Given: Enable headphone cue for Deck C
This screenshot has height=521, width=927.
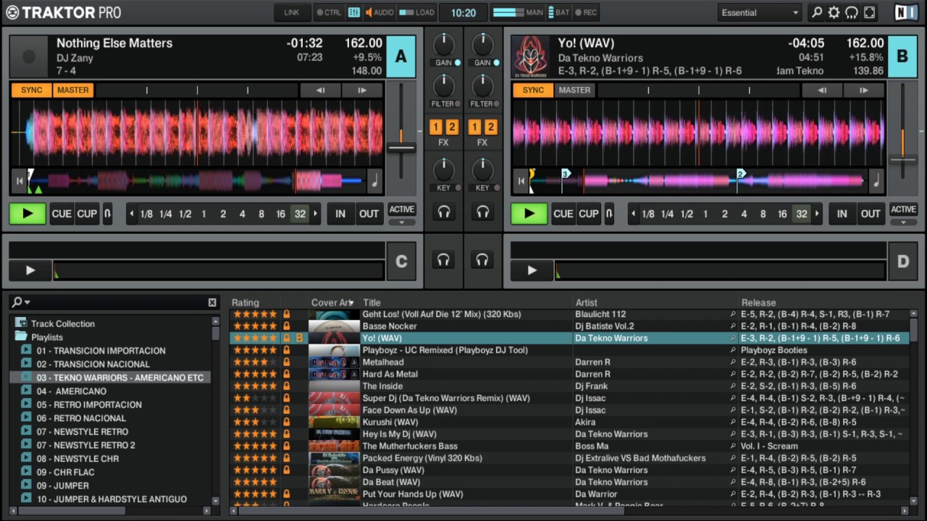Looking at the screenshot, I should (x=444, y=260).
